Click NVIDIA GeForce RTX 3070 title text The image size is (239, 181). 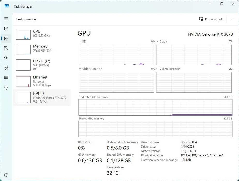coord(210,34)
